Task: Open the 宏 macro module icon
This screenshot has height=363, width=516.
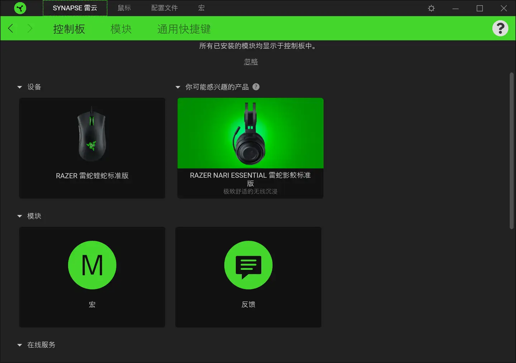Action: click(92, 265)
